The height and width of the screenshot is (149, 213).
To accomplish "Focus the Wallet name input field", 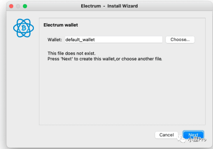I will pyautogui.click(x=113, y=39).
